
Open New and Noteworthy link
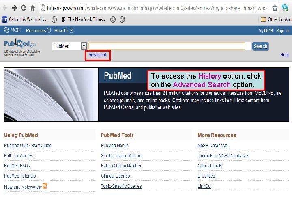(x=23, y=187)
